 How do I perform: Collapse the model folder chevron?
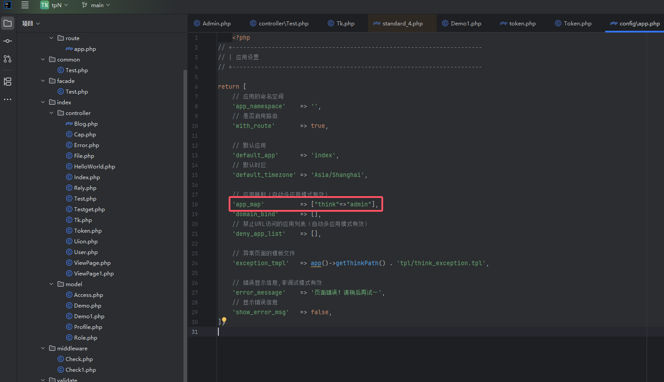(x=51, y=284)
